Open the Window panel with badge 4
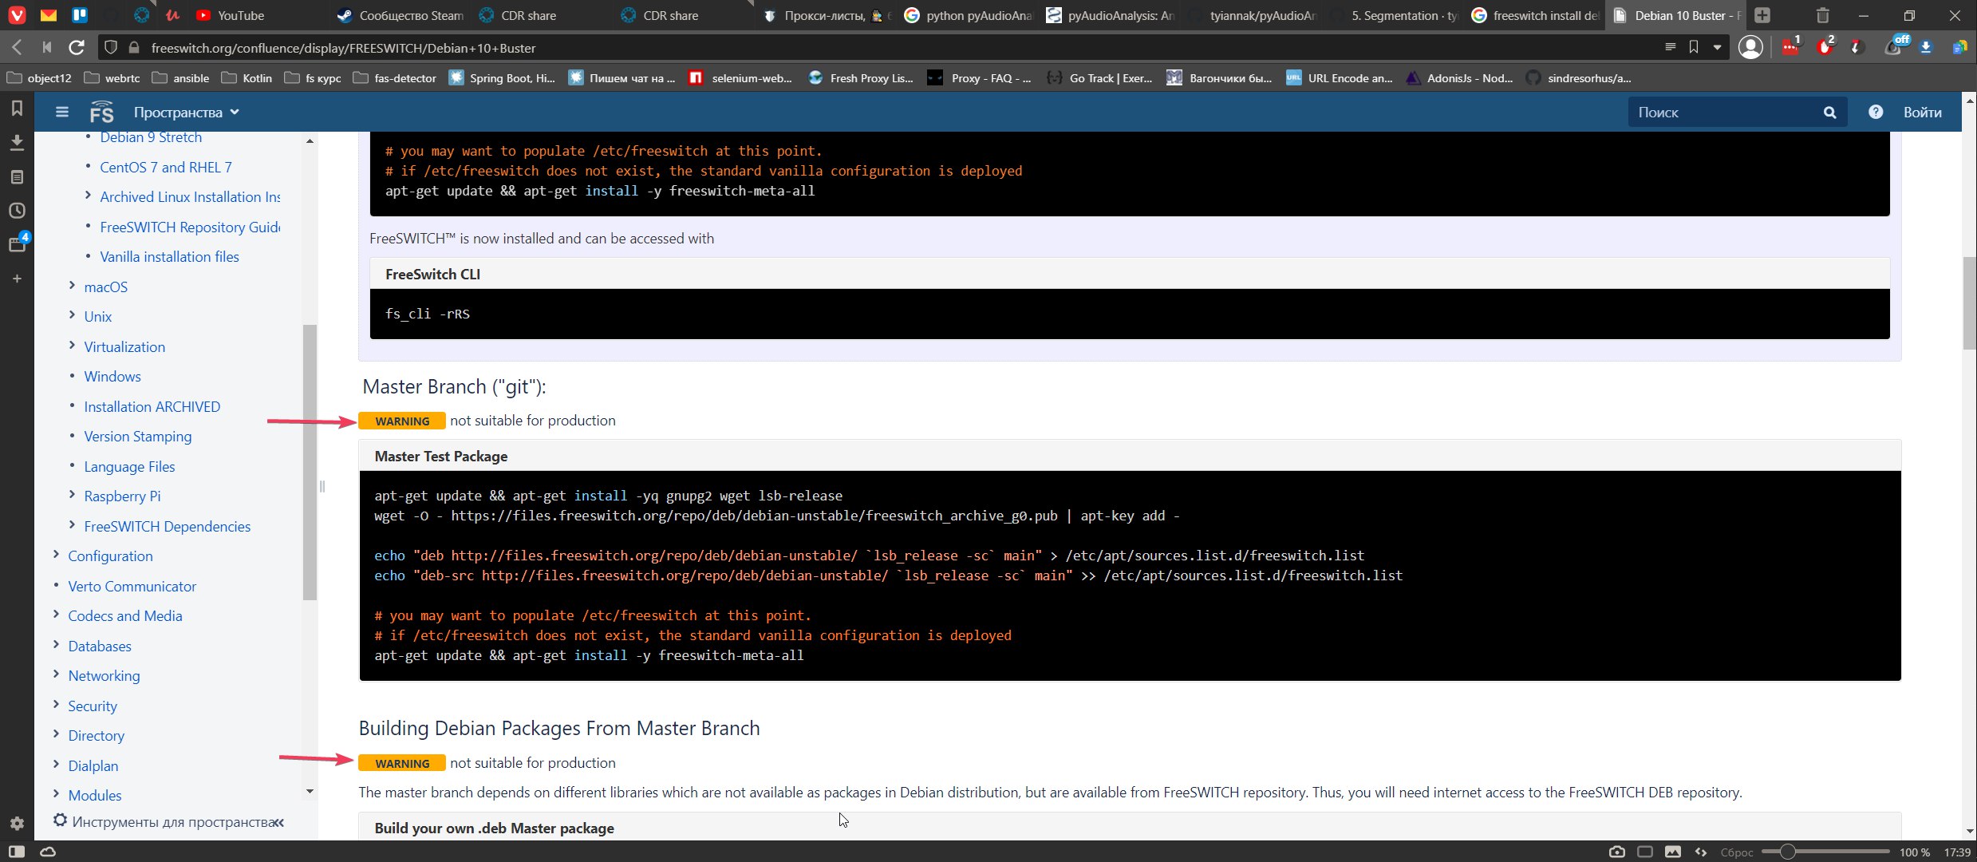The width and height of the screenshot is (1977, 862). click(x=18, y=243)
